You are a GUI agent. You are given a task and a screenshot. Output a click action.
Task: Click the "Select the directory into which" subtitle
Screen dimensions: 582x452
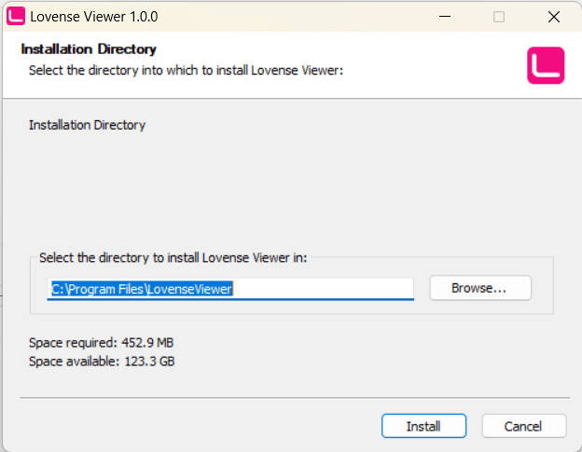pyautogui.click(x=186, y=70)
